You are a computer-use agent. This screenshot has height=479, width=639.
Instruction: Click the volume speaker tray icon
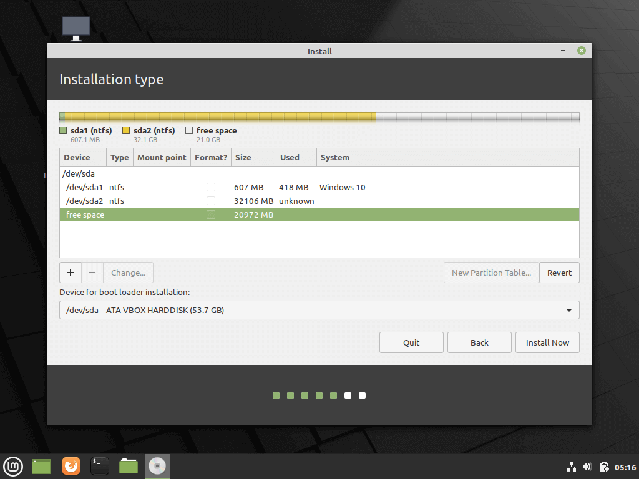pyautogui.click(x=587, y=467)
